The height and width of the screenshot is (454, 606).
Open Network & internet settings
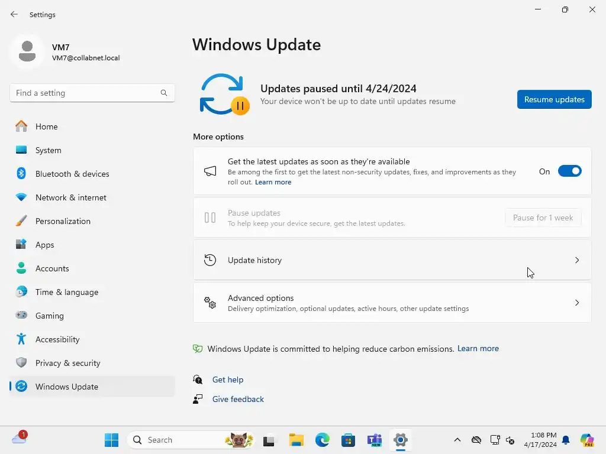coord(92,197)
